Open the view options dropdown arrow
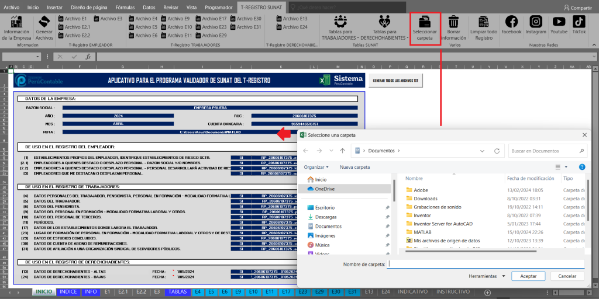 point(566,167)
